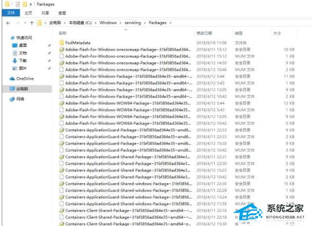Go back with the Back arrow
Viewport: 312px width, 226px height.
tap(8, 23)
